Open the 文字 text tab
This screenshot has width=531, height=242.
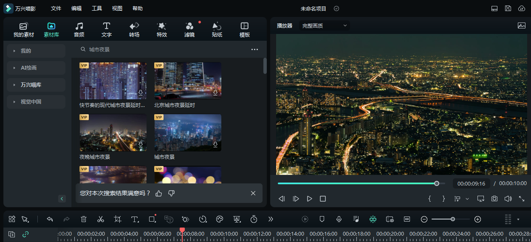(x=107, y=30)
